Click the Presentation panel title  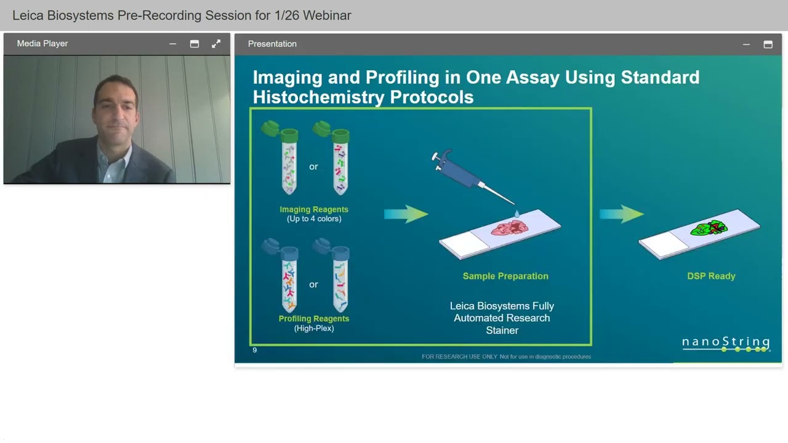point(272,44)
